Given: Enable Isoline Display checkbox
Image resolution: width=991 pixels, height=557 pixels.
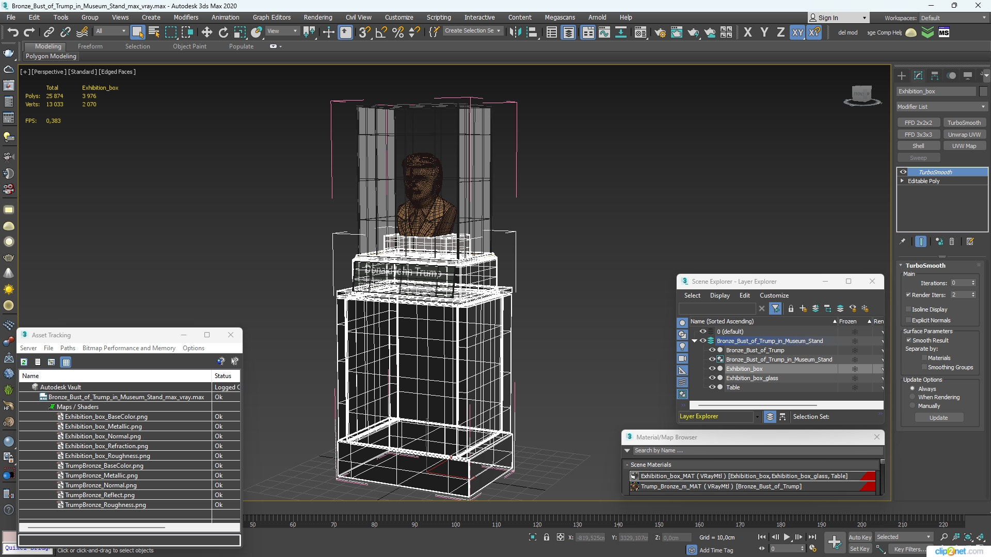Looking at the screenshot, I should (x=908, y=309).
